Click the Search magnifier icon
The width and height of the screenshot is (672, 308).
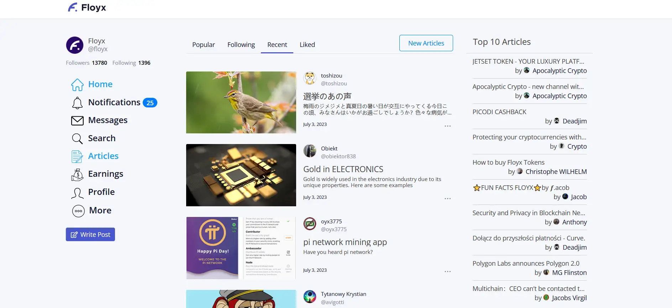coord(77,138)
